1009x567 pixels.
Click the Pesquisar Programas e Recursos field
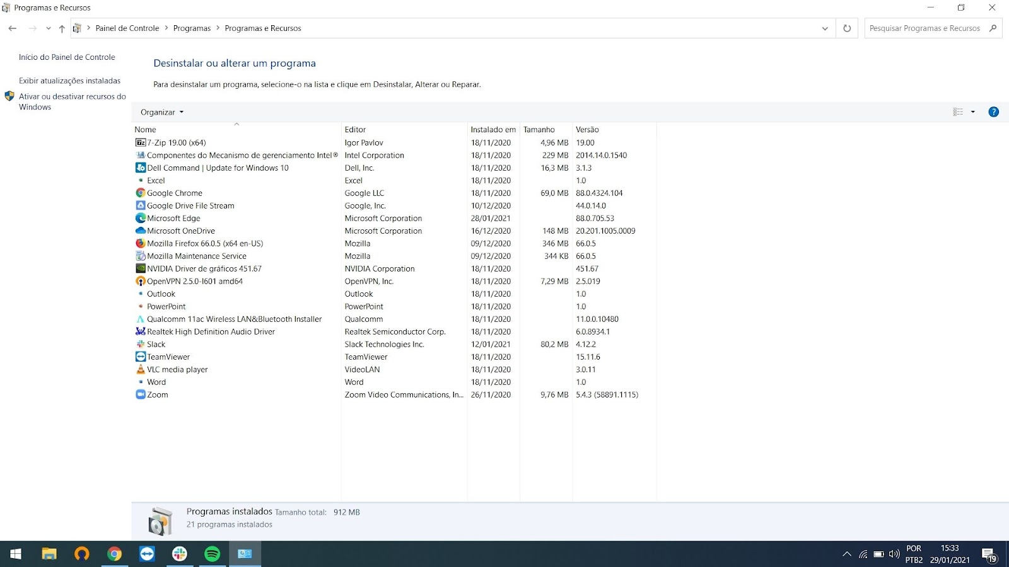point(933,28)
